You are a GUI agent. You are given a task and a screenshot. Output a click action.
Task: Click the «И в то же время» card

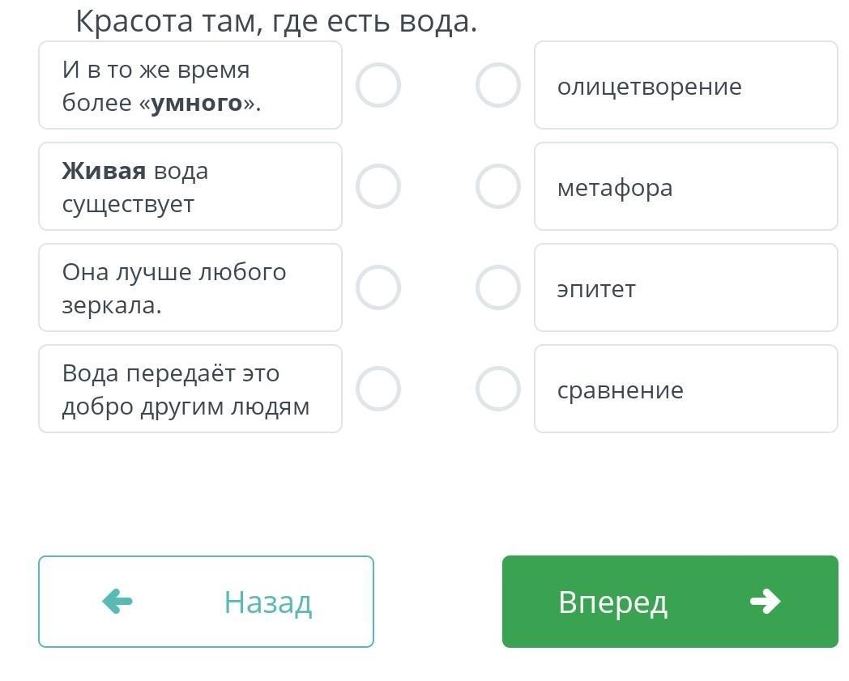pos(190,86)
